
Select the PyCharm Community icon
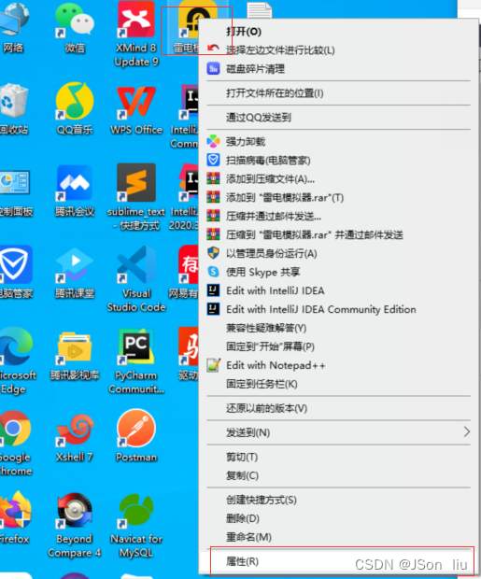point(136,346)
